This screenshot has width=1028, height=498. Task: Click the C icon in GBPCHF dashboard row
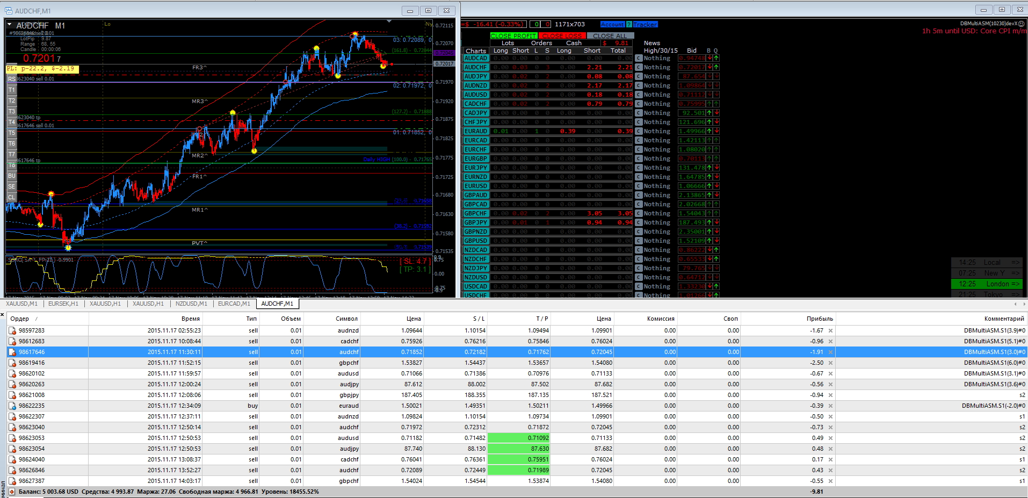(x=639, y=213)
